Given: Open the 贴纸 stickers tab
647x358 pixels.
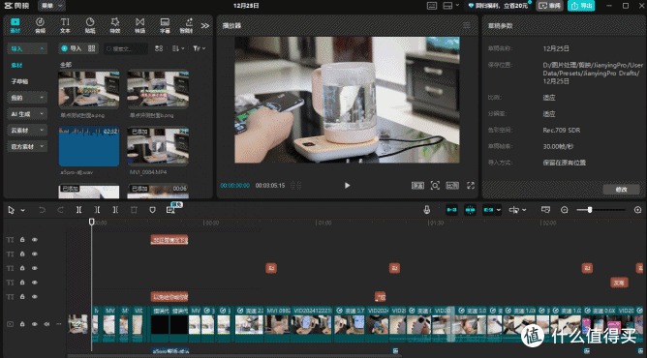Looking at the screenshot, I should click(x=90, y=25).
